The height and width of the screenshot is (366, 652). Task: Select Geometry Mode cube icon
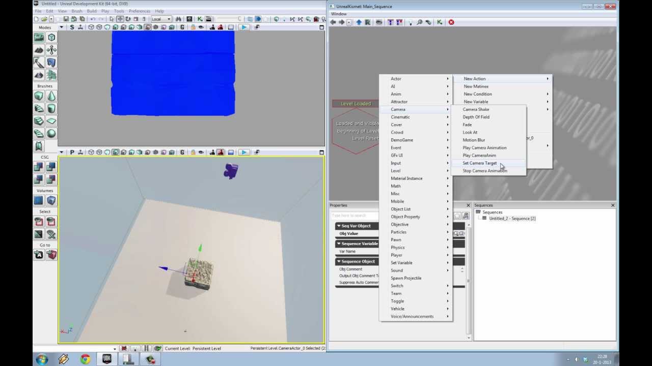tap(51, 37)
